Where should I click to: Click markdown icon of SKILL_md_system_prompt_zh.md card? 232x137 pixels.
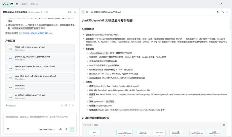click(x=10, y=49)
